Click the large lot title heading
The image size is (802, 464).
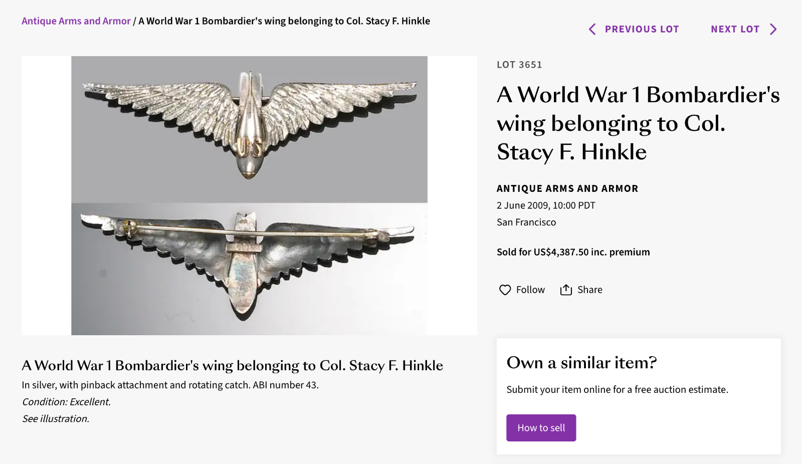tap(638, 123)
